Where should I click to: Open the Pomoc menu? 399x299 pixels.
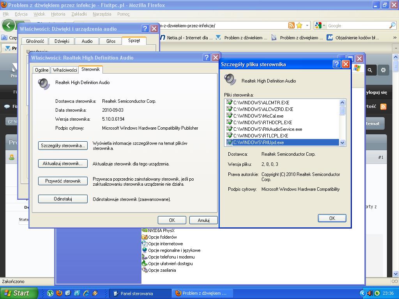(x=124, y=14)
